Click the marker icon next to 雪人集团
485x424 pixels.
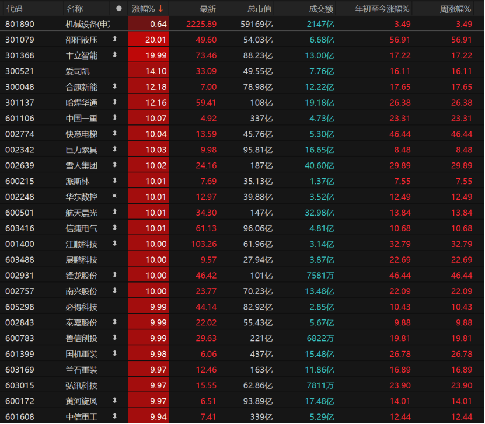(x=115, y=165)
